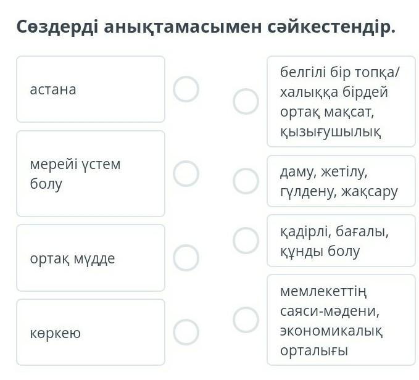Select the circle beside 'көркею'
Viewport: 419px width, 380px height.
186,332
